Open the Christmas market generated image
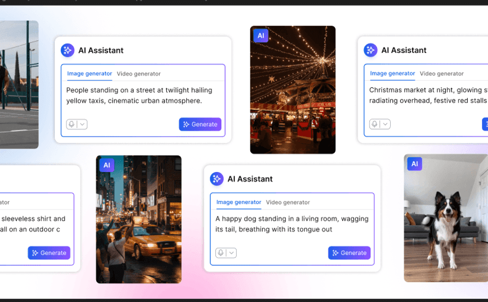Viewport: 488px width, 302px height. click(293, 90)
